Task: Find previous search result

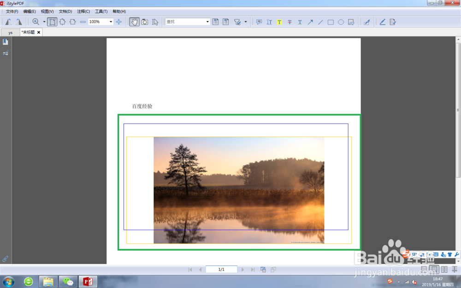Action: [215, 22]
